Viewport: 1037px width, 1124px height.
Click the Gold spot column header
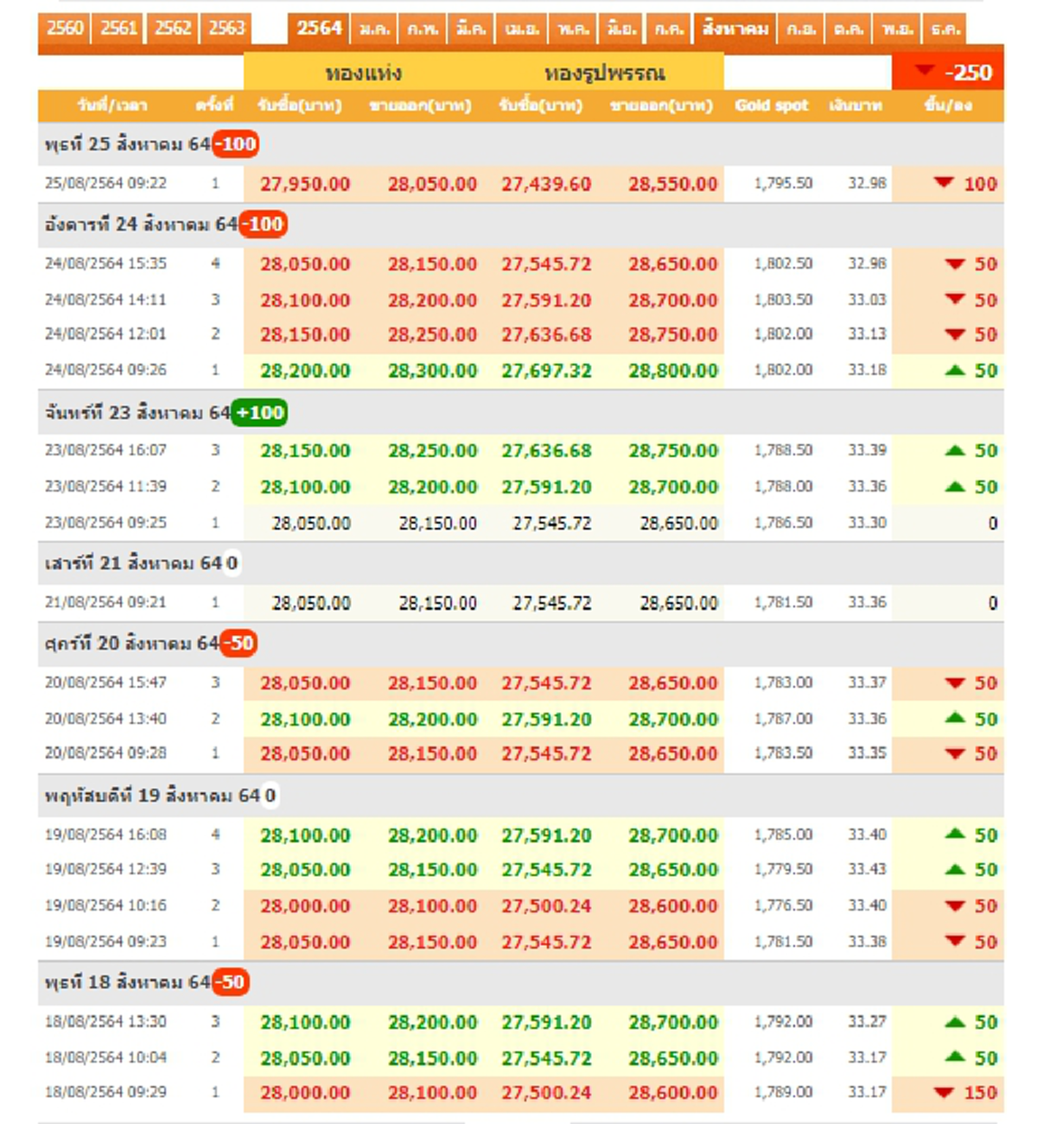(772, 105)
